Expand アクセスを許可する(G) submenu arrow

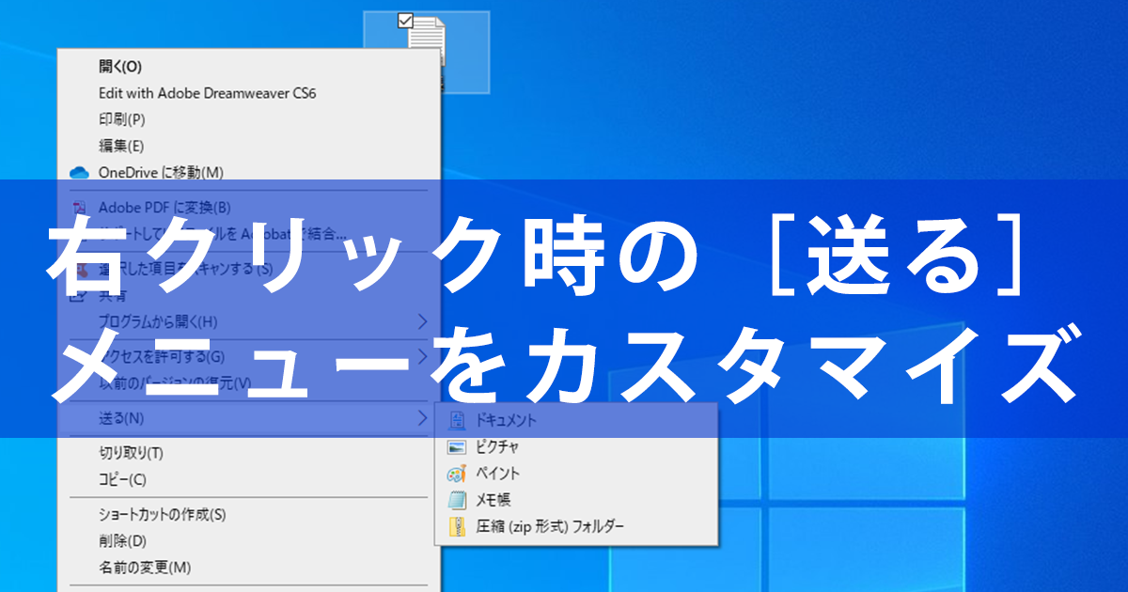click(x=422, y=356)
